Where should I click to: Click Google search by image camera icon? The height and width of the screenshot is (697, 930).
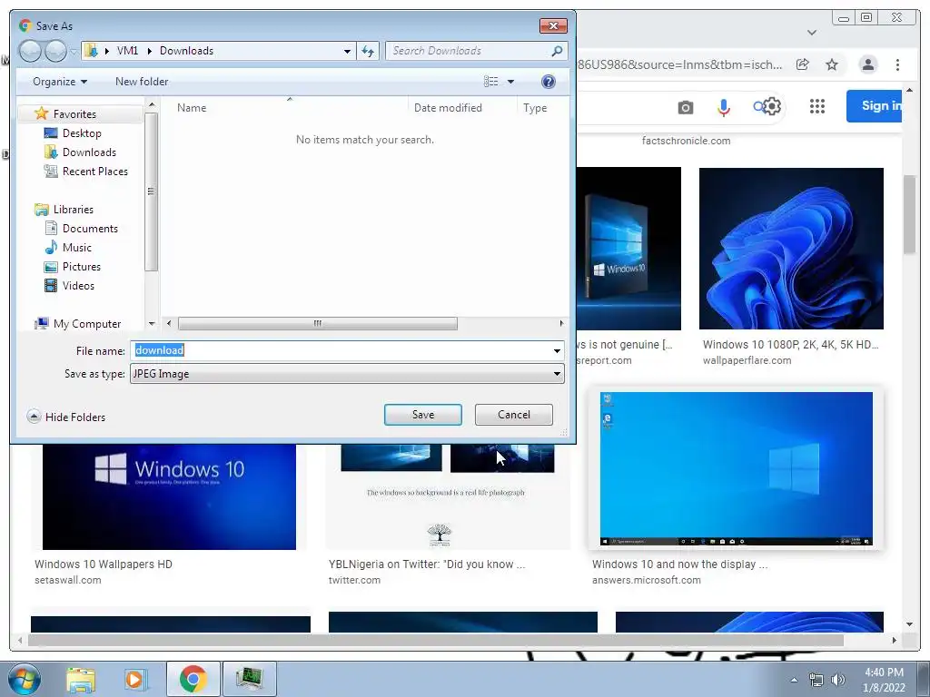(x=685, y=107)
